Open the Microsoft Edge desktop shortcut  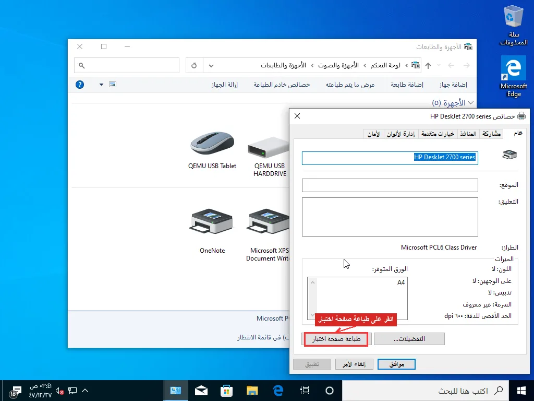point(514,77)
